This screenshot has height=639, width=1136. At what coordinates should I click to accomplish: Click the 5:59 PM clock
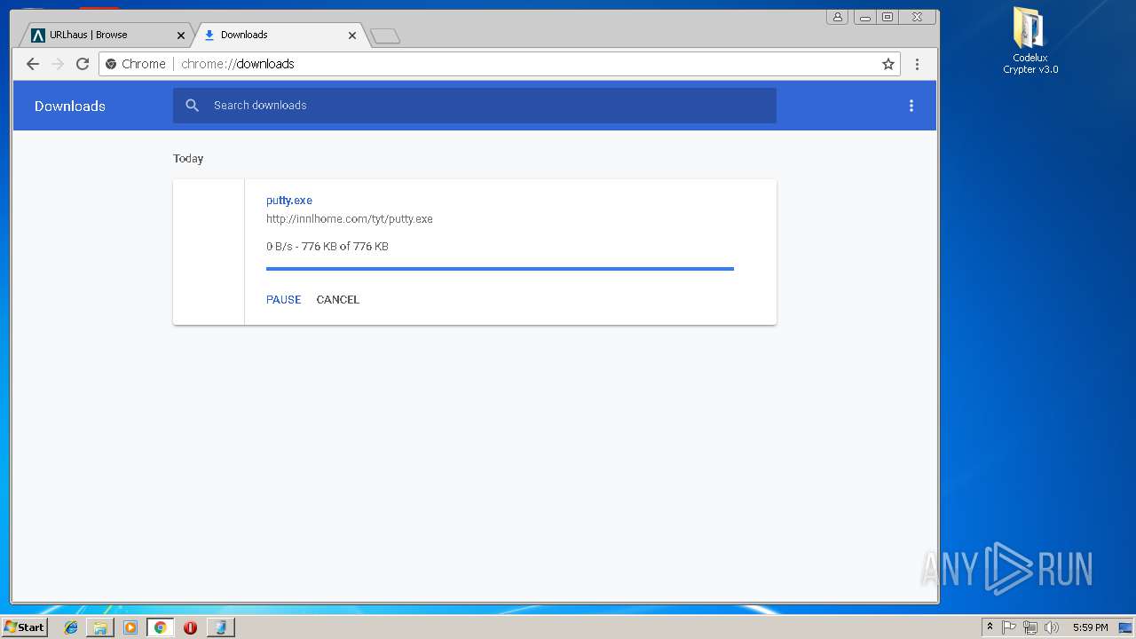coord(1090,627)
